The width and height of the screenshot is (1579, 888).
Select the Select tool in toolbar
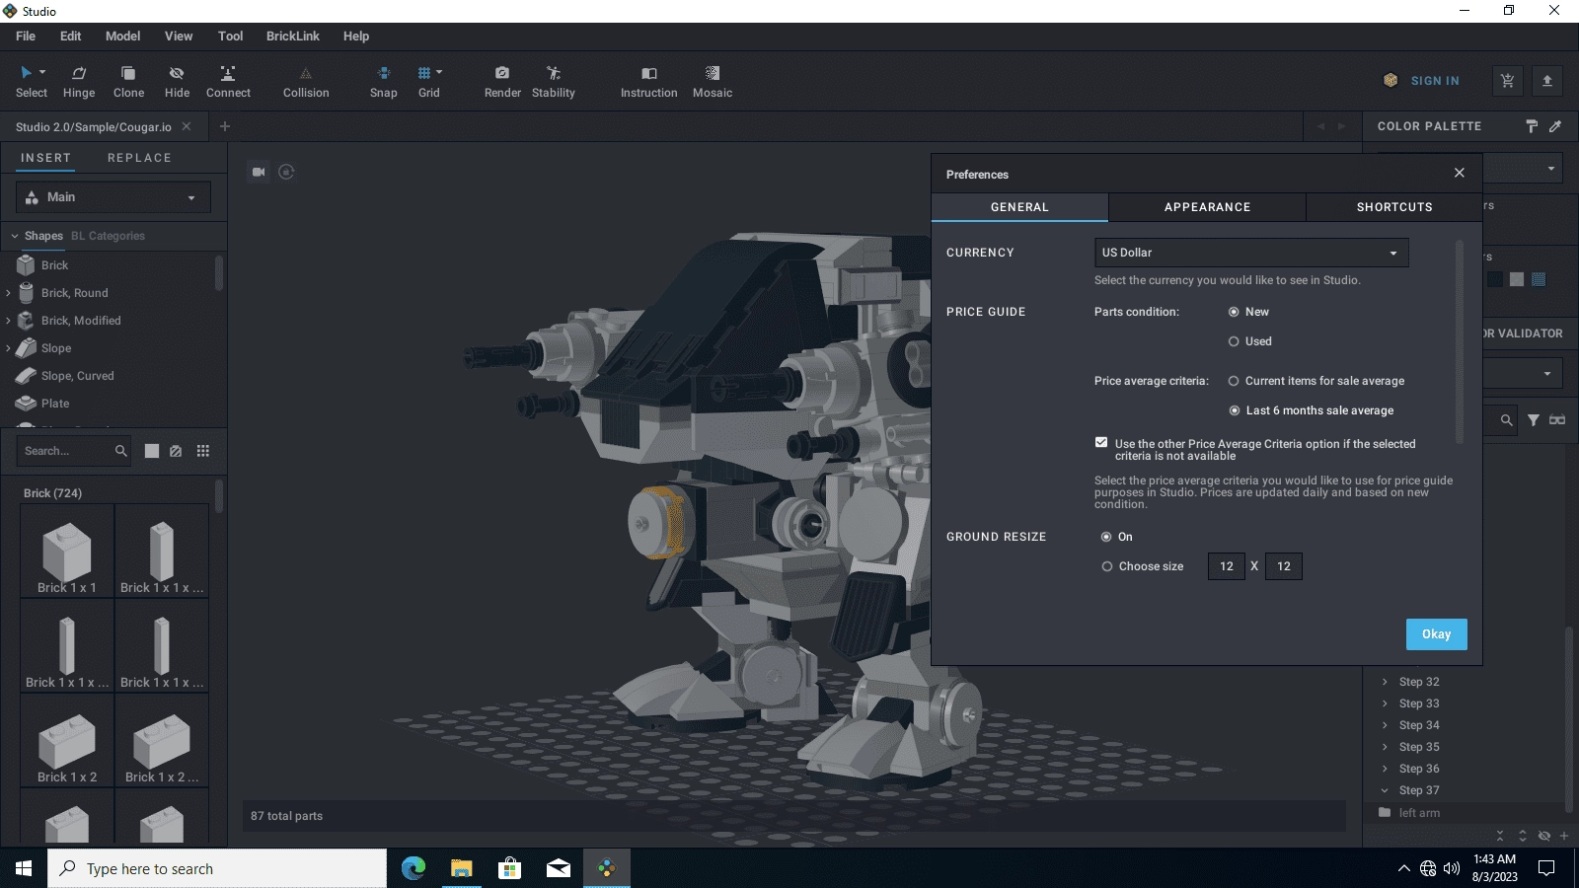31,82
